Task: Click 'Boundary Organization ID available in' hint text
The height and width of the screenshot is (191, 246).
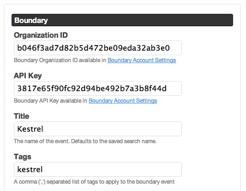Action: 60,60
